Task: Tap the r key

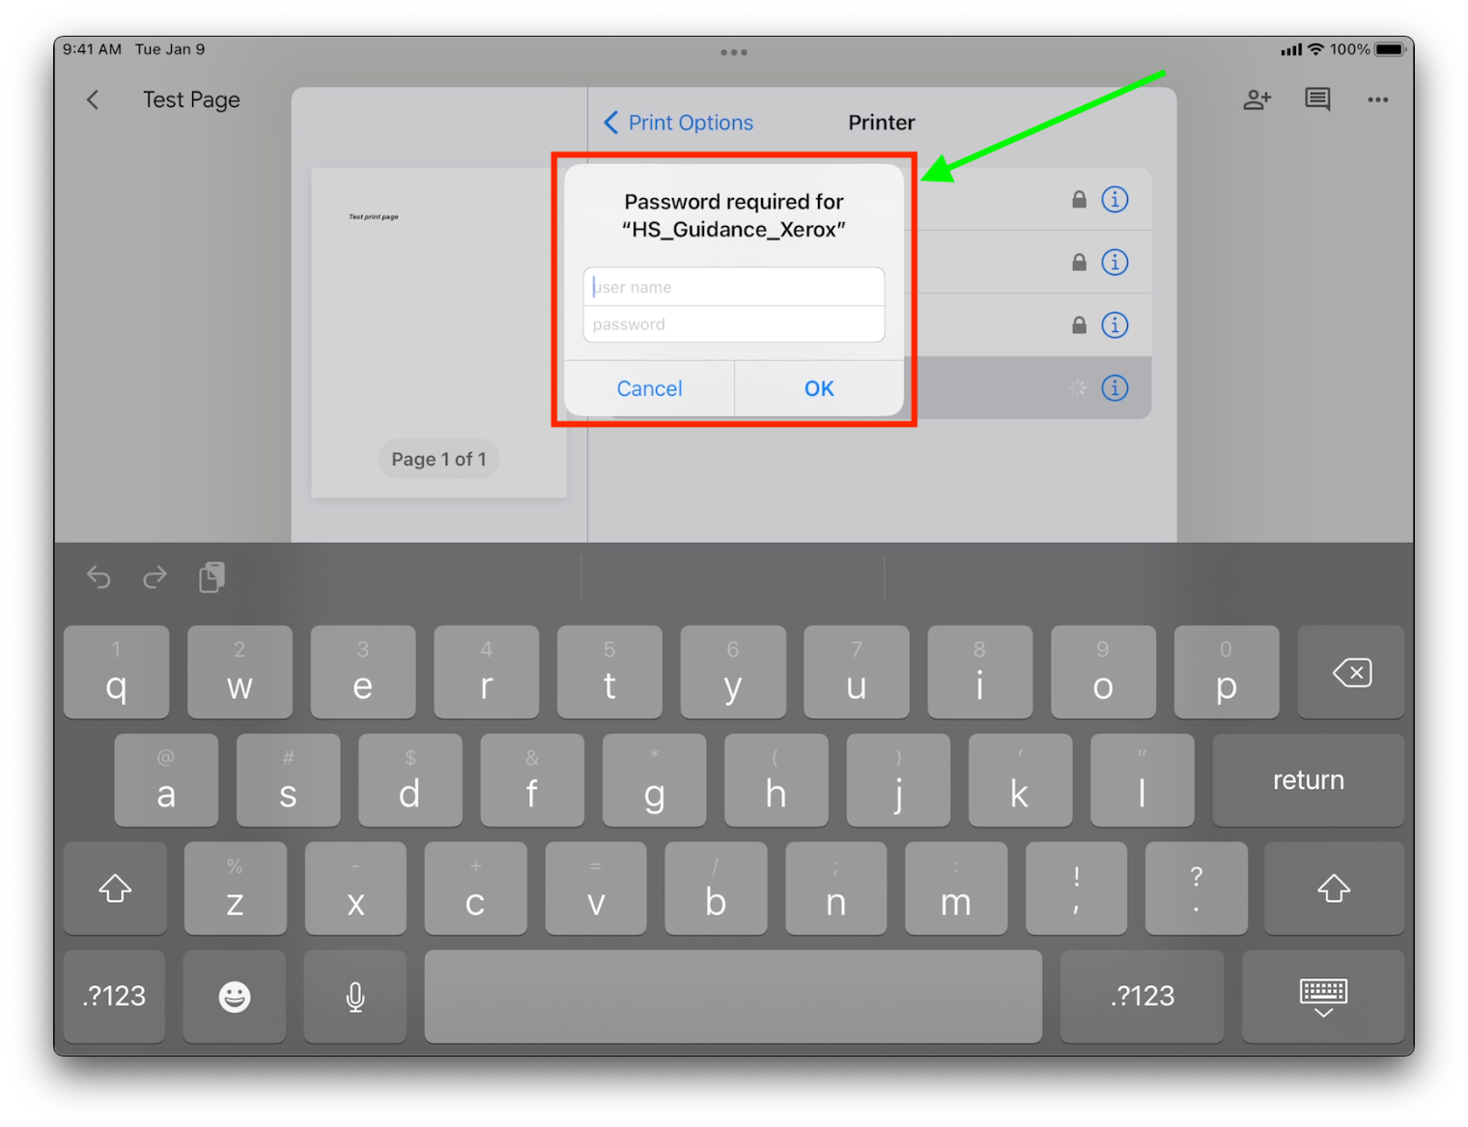Action: [x=487, y=672]
